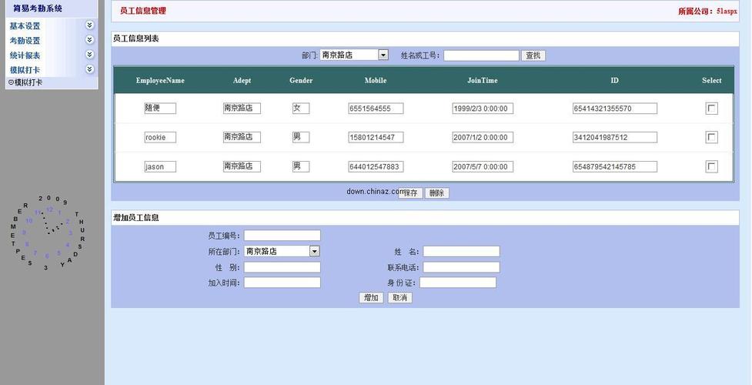Tick the checkbox for 随便 row
This screenshot has width=752, height=385.
coord(712,109)
